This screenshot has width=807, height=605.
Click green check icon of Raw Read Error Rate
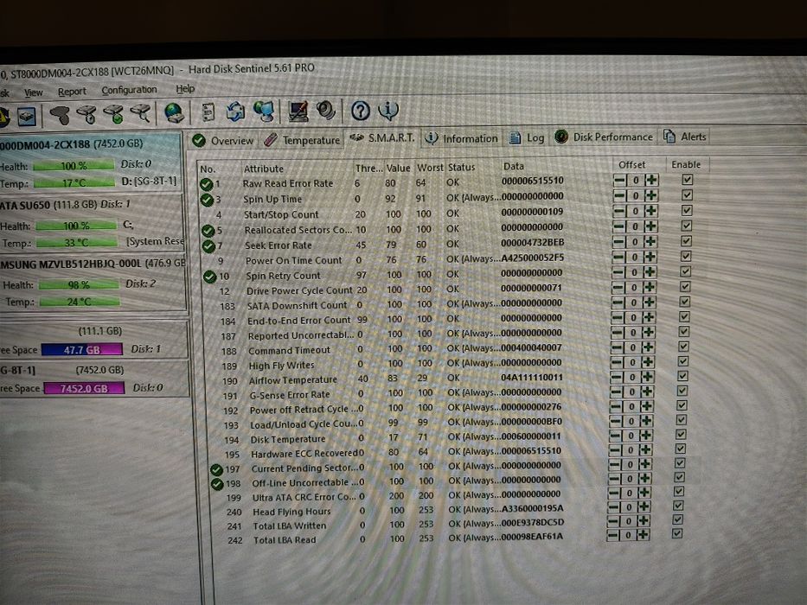(x=207, y=184)
